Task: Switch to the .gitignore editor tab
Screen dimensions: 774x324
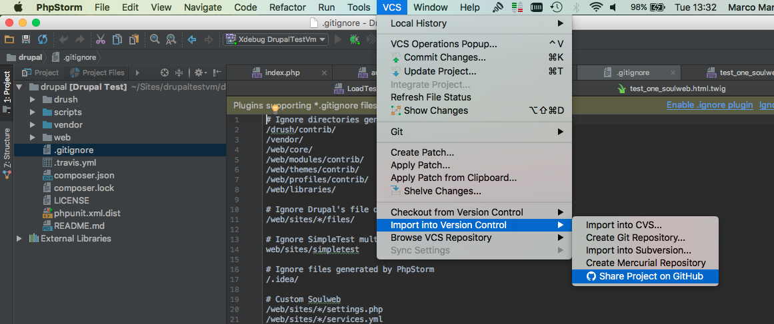Action: 633,73
